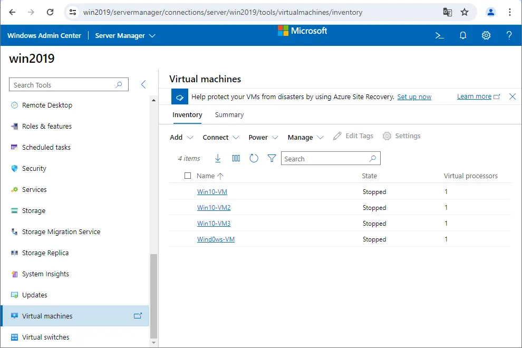Open Scheduled tasks tool

[x=75, y=147]
